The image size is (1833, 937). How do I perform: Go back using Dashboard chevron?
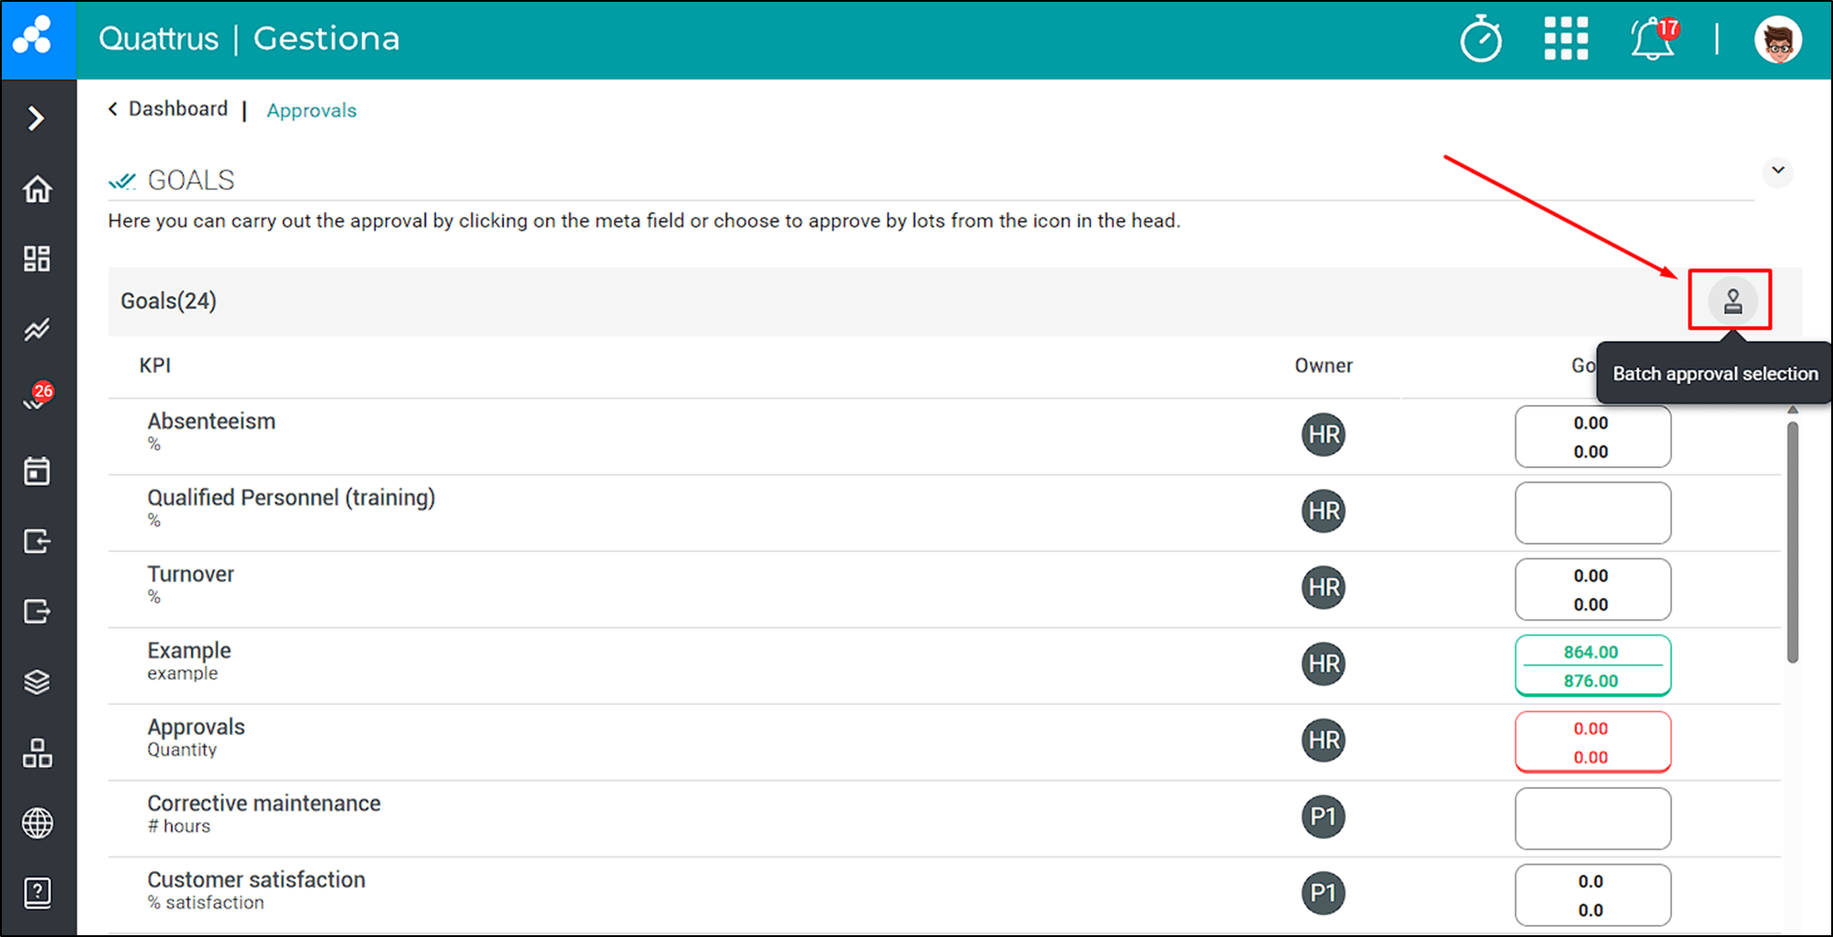coord(113,109)
